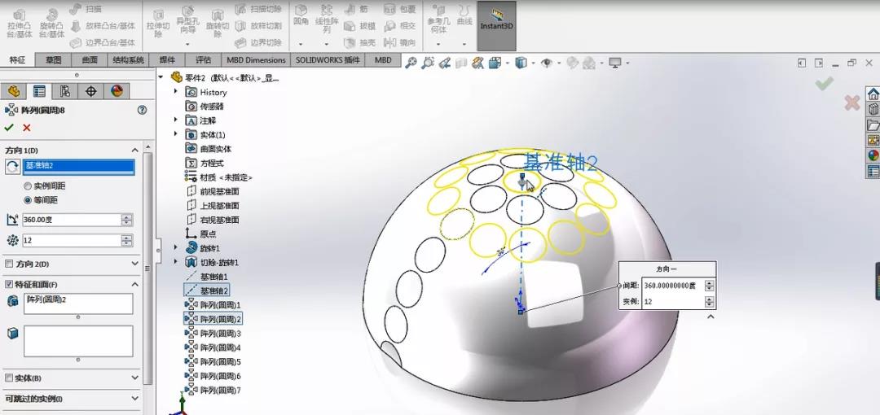Enable the 实体(B) checkbox
Image resolution: width=880 pixels, height=415 pixels.
(8, 378)
